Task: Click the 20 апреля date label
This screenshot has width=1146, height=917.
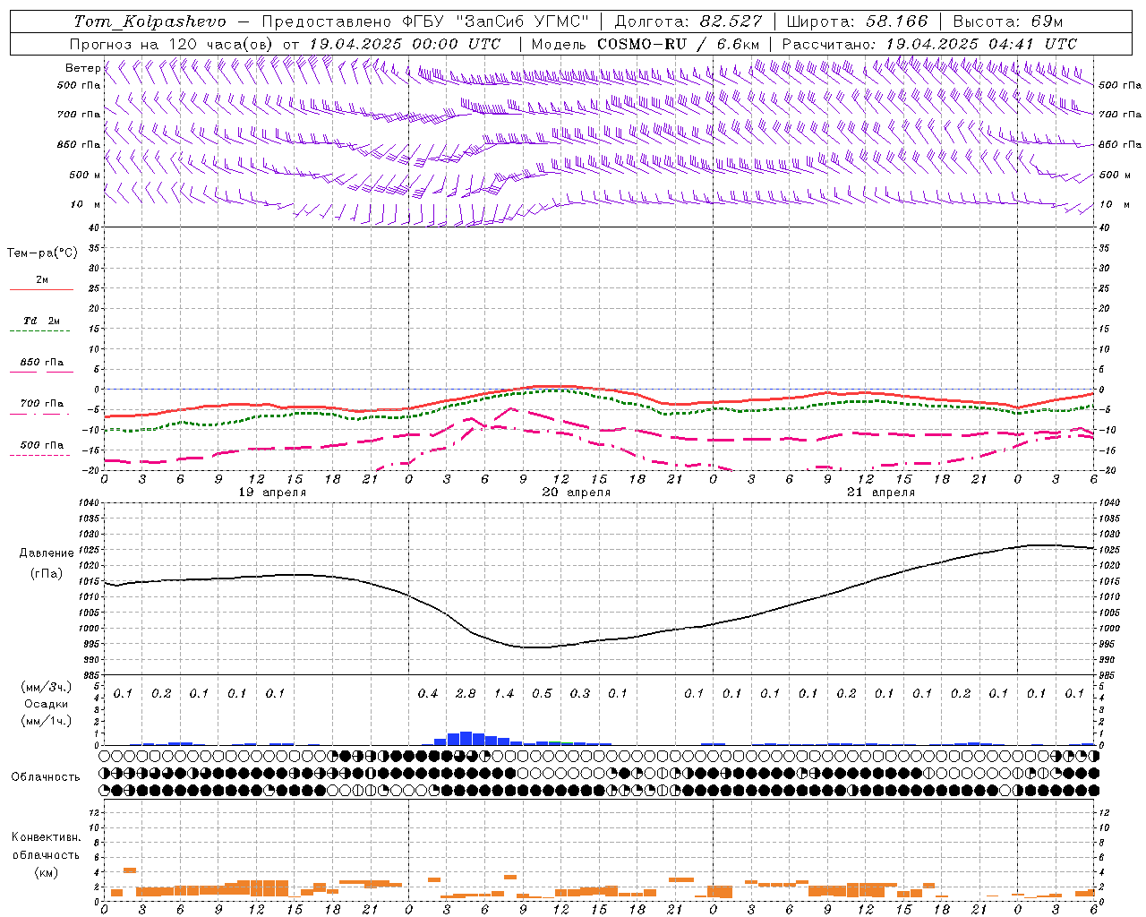Action: (577, 493)
